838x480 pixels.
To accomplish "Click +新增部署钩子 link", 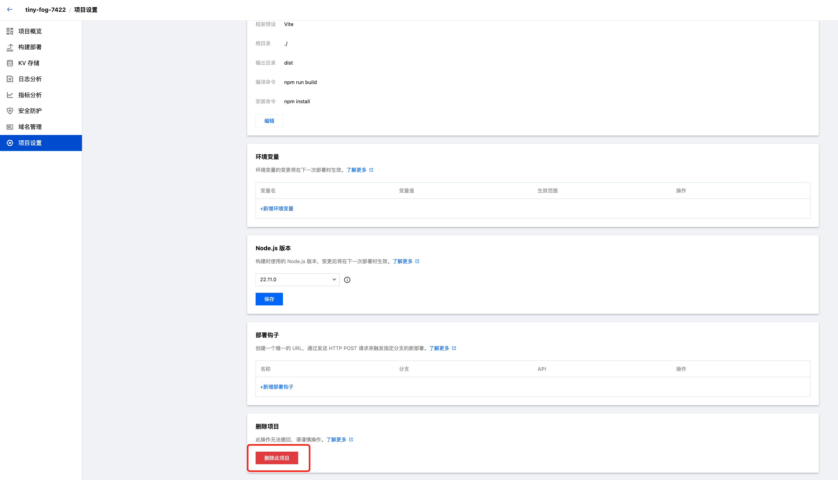I will click(277, 387).
